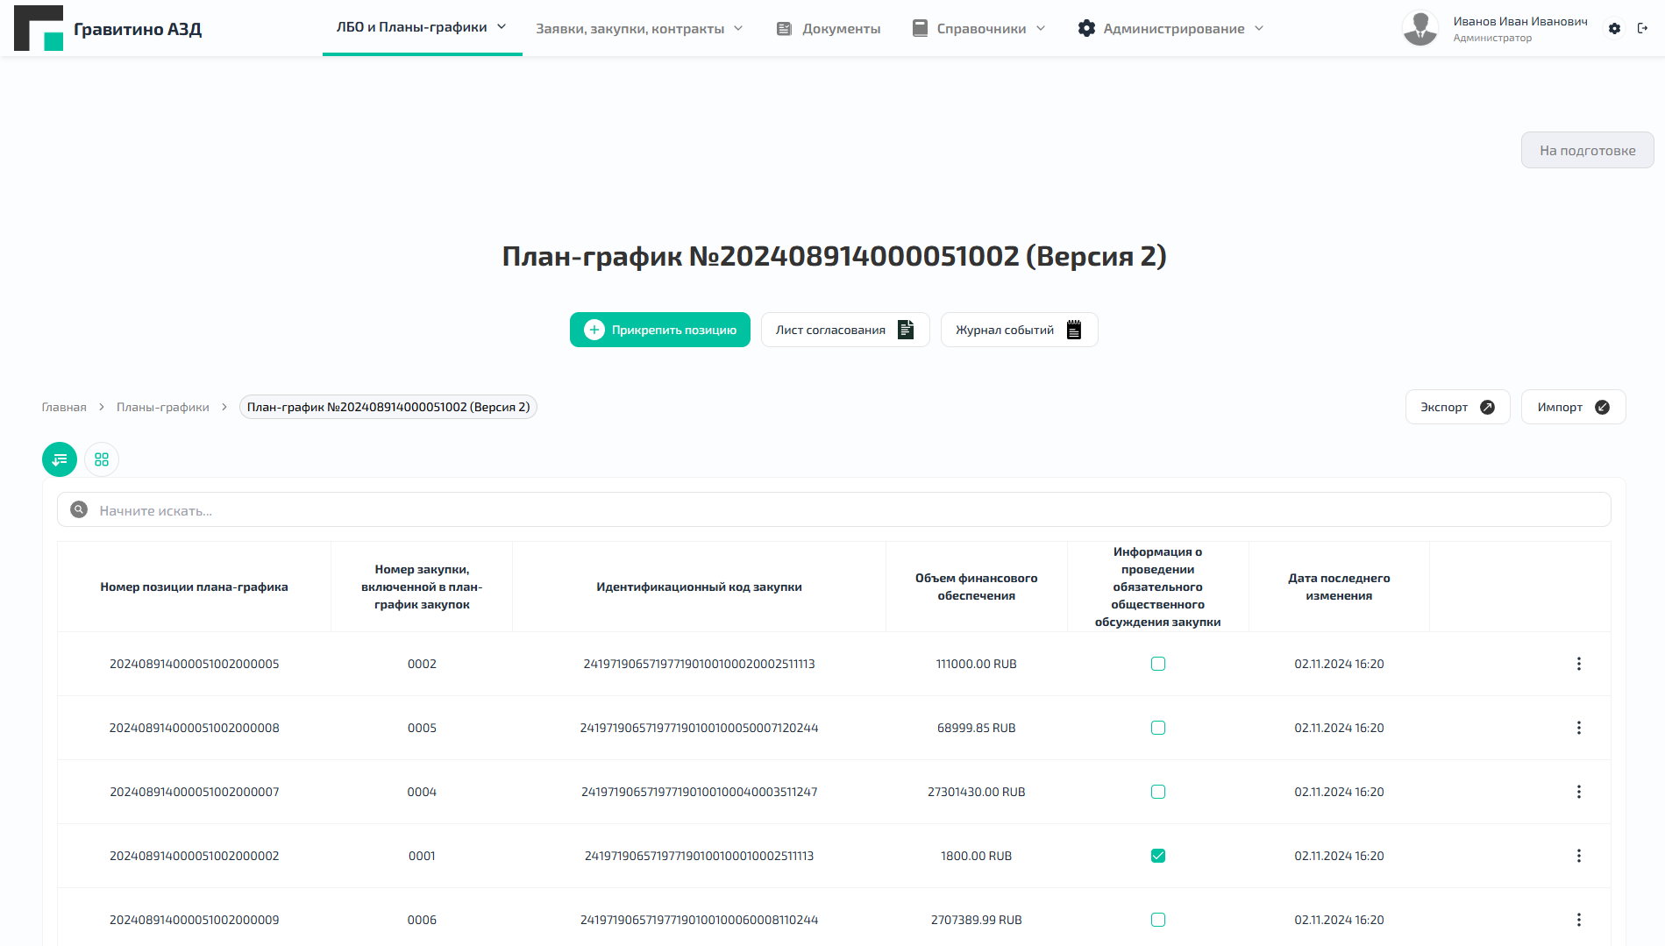Select the active list view icon
This screenshot has width=1665, height=946.
click(60, 459)
